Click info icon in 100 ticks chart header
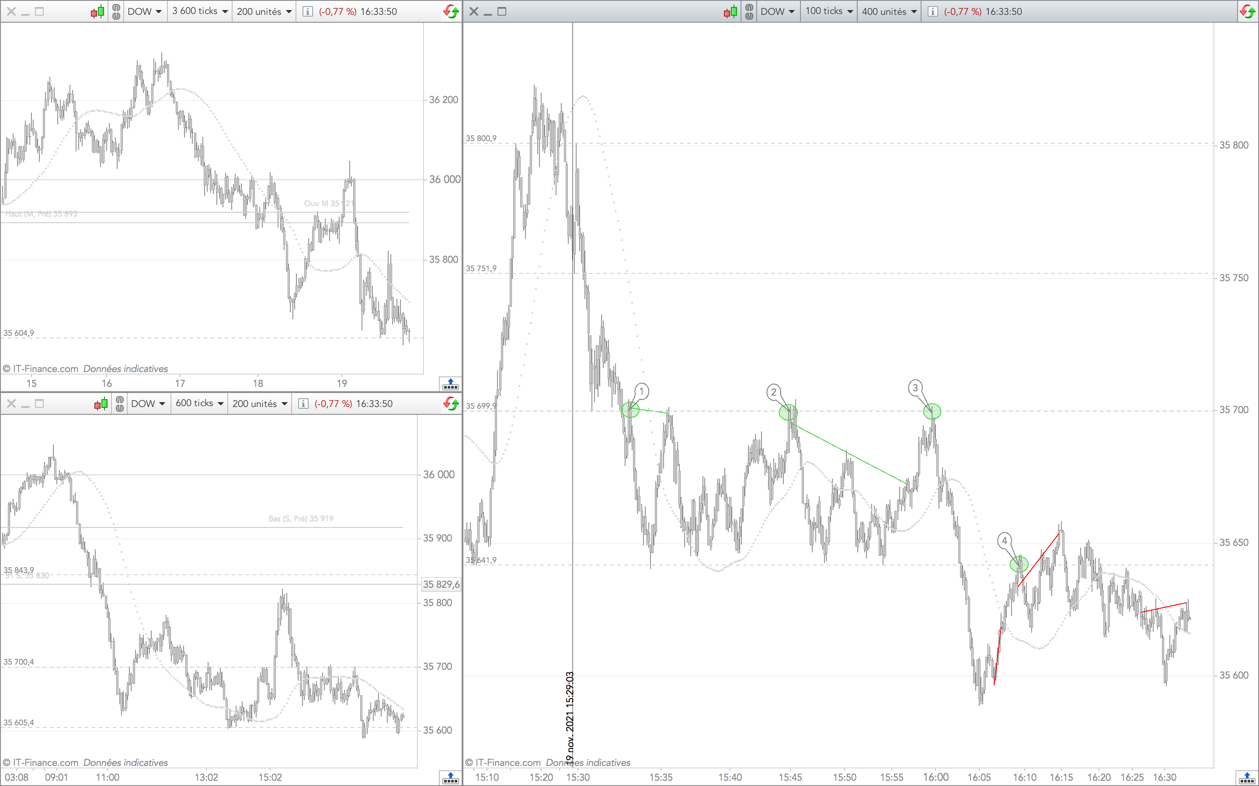The width and height of the screenshot is (1259, 786). coord(932,11)
